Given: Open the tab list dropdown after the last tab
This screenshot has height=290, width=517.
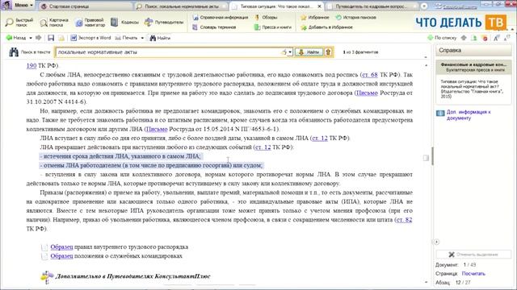Looking at the screenshot, I should tap(424, 6).
